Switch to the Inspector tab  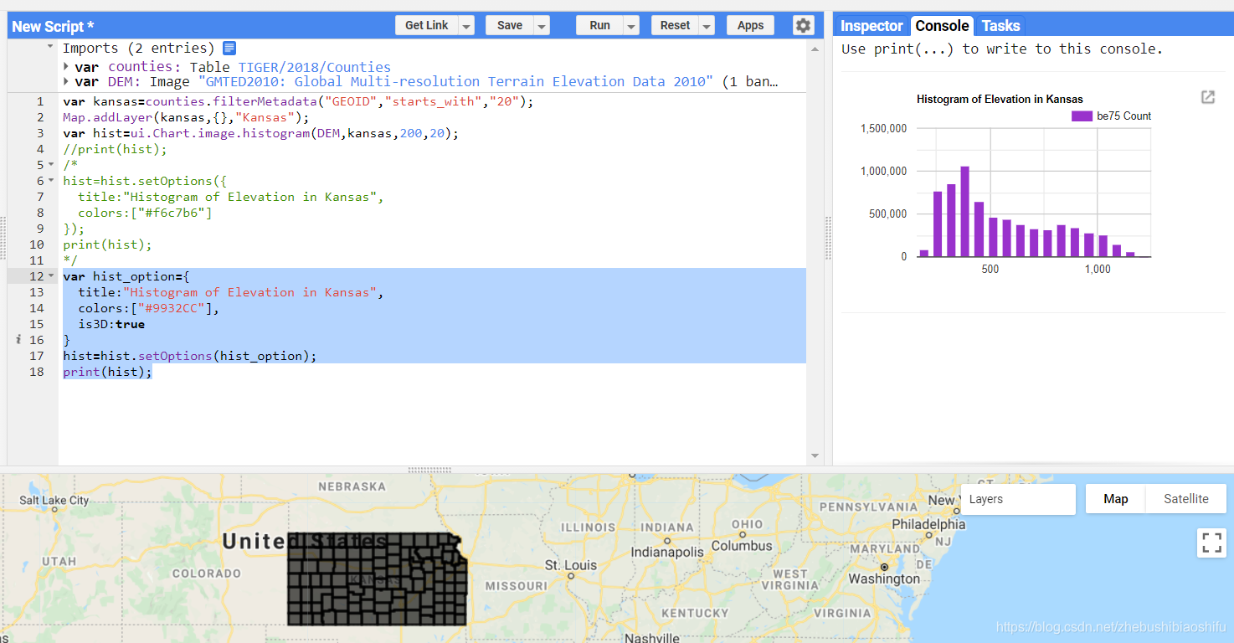(x=872, y=26)
